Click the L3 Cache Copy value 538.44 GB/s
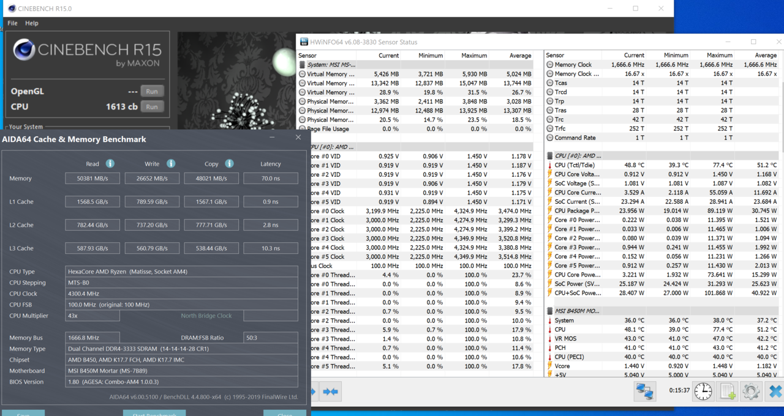 coord(211,248)
